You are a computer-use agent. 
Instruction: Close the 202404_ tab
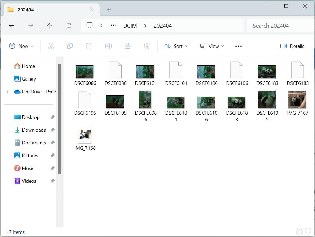pos(91,9)
